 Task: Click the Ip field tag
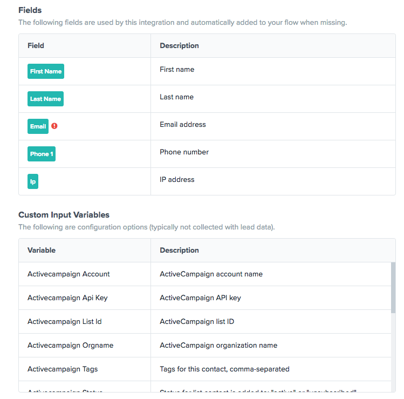(33, 181)
